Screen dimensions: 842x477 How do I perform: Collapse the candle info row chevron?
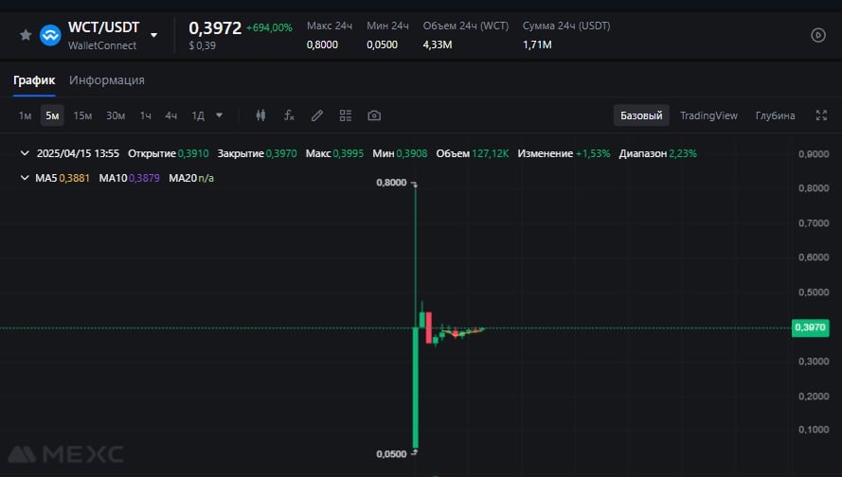point(25,153)
